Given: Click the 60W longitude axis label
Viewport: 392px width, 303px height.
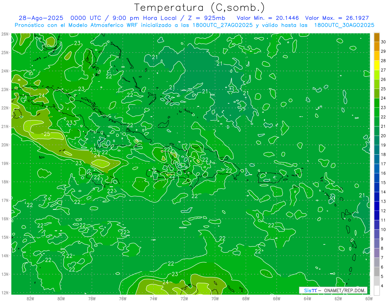Looking at the screenshot, I should (369, 298).
